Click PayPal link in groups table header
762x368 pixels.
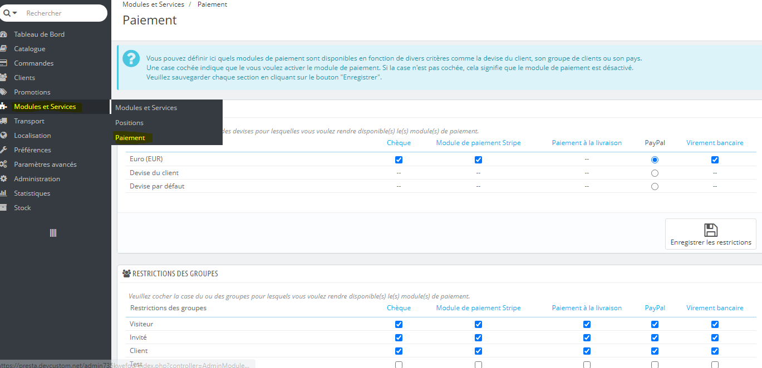pyautogui.click(x=655, y=307)
